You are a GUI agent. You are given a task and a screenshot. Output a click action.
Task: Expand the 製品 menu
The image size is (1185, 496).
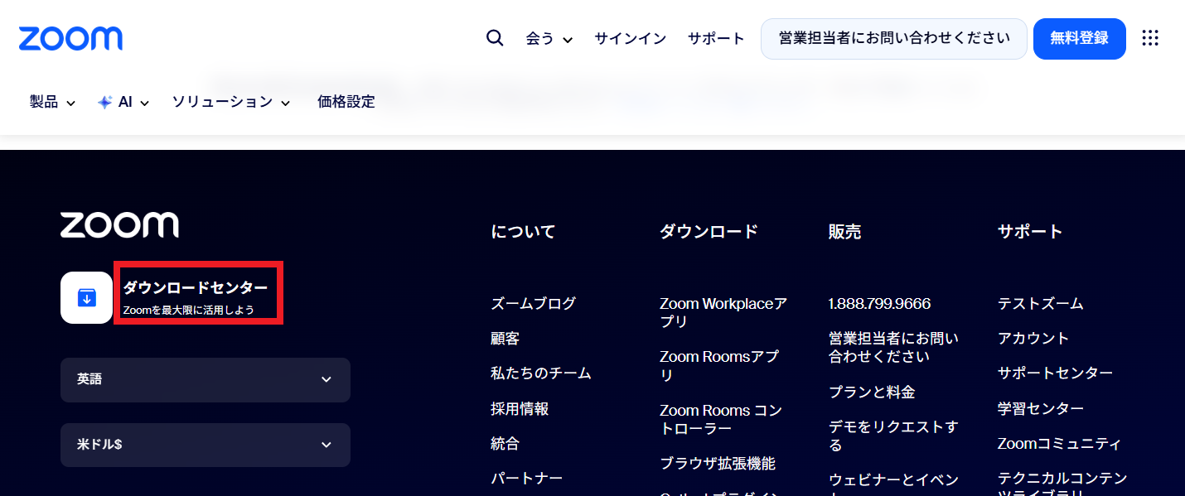tap(52, 103)
